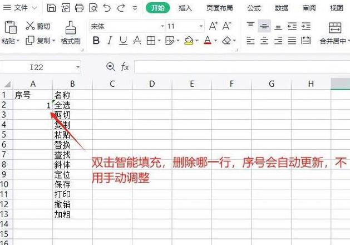Redo the last undone action
Image resolution: width=350 pixels, height=245 pixels.
click(121, 8)
